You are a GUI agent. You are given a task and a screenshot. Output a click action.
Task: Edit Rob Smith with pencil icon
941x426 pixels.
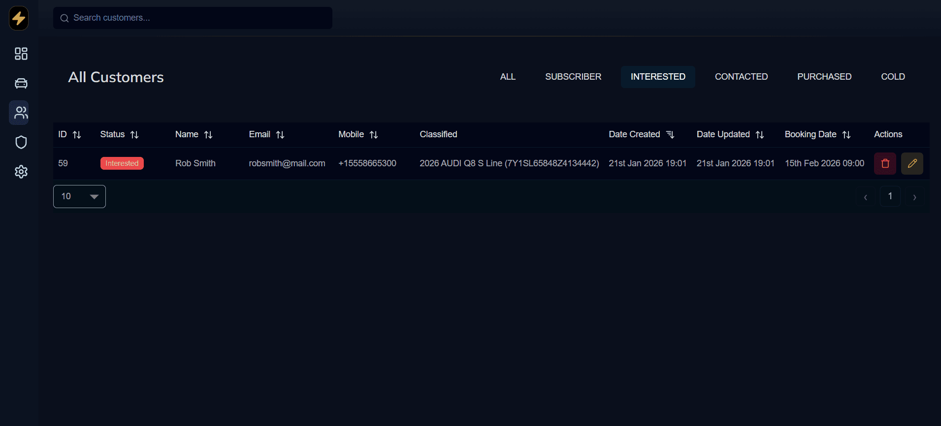[912, 163]
